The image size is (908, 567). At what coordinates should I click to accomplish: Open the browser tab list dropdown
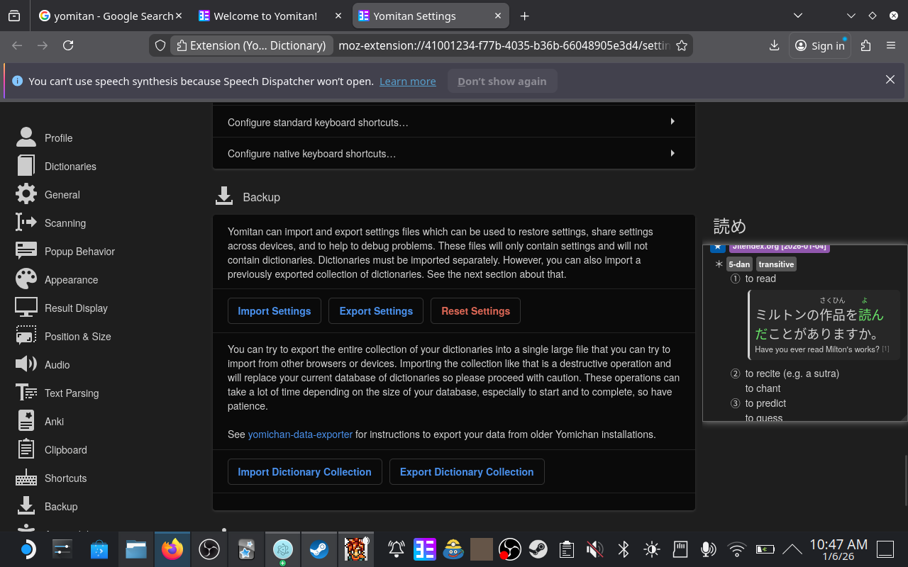coord(798,16)
